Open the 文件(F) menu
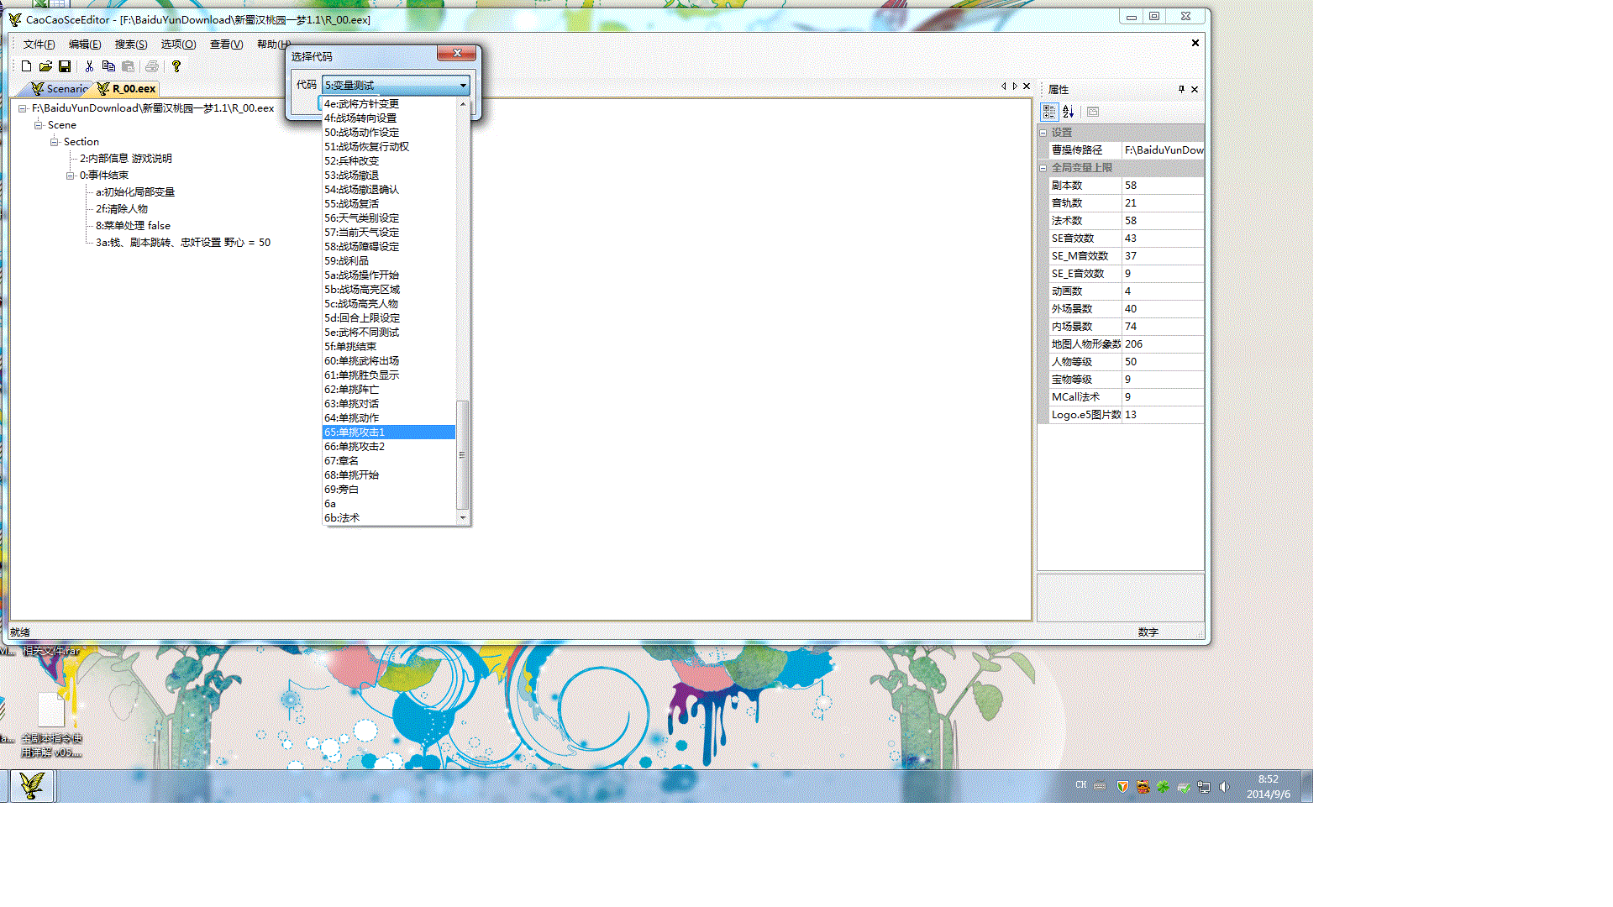This screenshot has height=907, width=1613. 39,45
